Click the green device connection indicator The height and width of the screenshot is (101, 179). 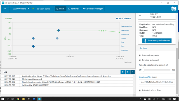[x=33, y=8]
